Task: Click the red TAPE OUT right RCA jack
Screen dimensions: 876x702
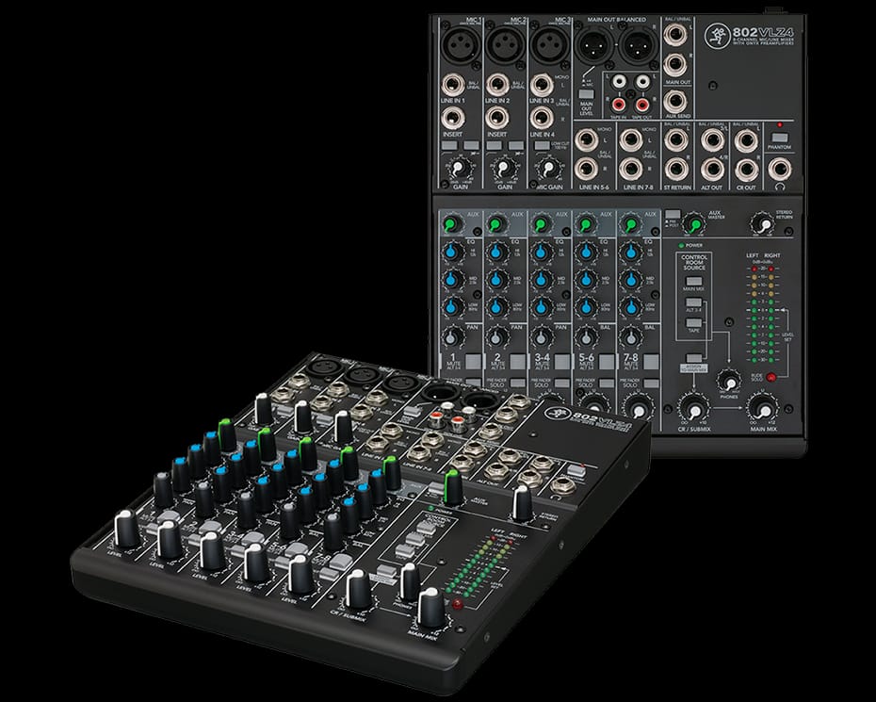Action: 642,104
